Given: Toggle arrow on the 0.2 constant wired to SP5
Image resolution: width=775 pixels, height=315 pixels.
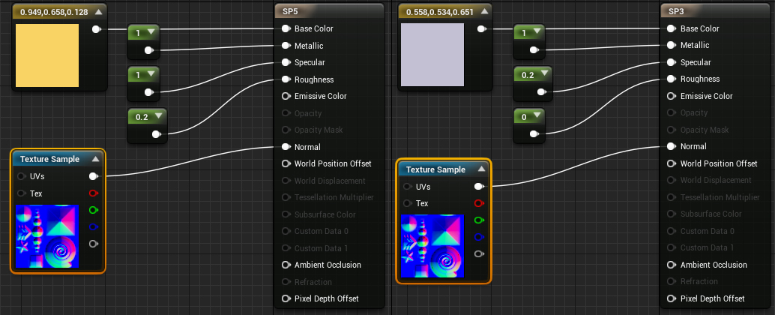Looking at the screenshot, I should (x=158, y=117).
